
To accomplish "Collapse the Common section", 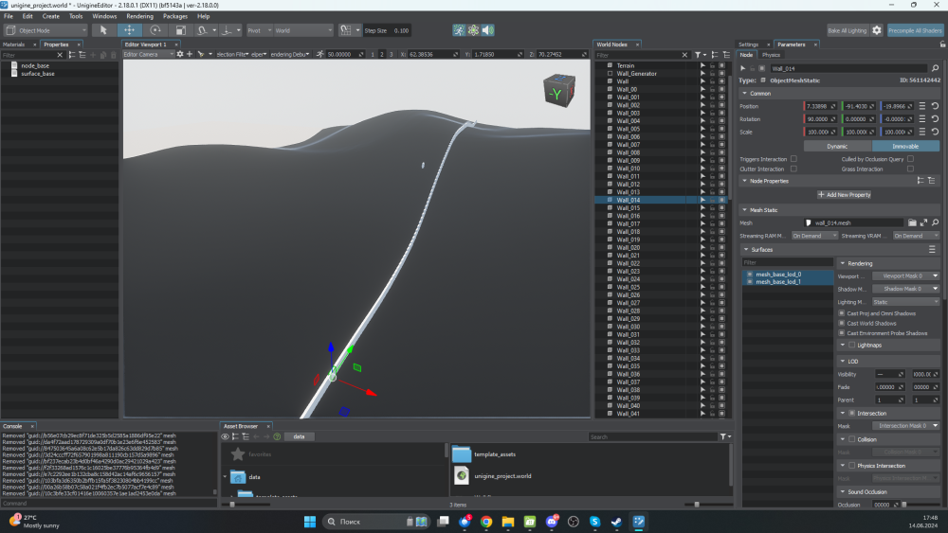I will (x=744, y=94).
